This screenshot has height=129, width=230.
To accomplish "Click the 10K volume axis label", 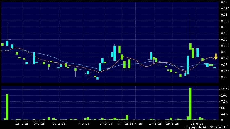I will pos(224,95).
